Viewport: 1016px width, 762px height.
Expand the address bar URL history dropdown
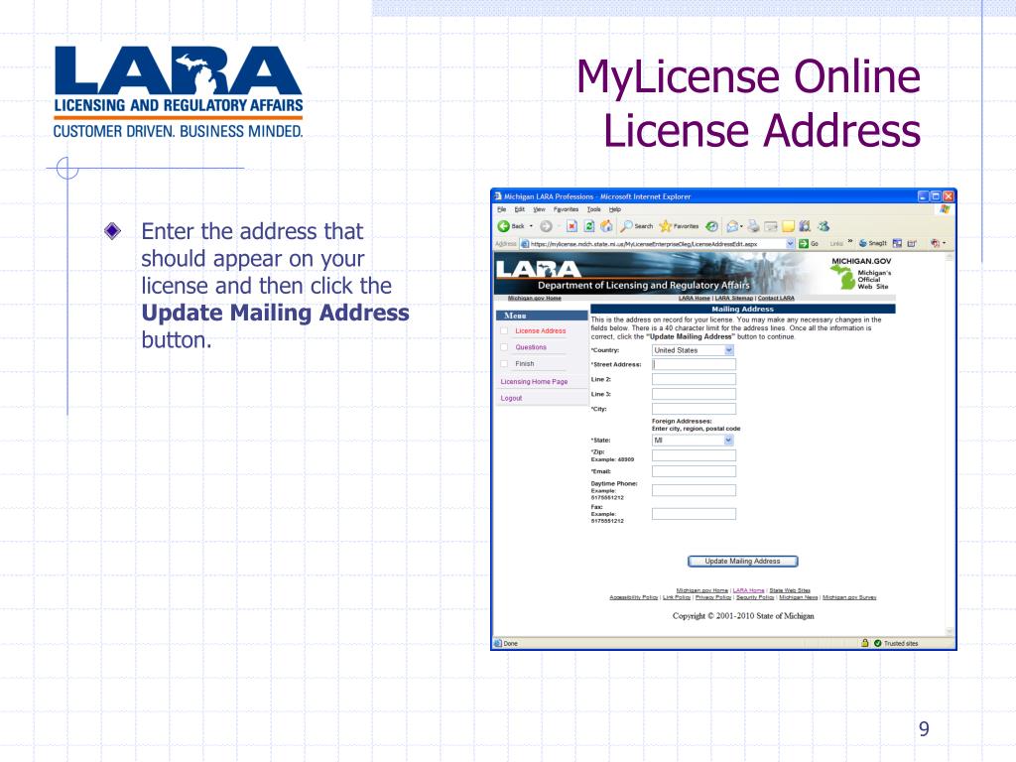[x=790, y=244]
